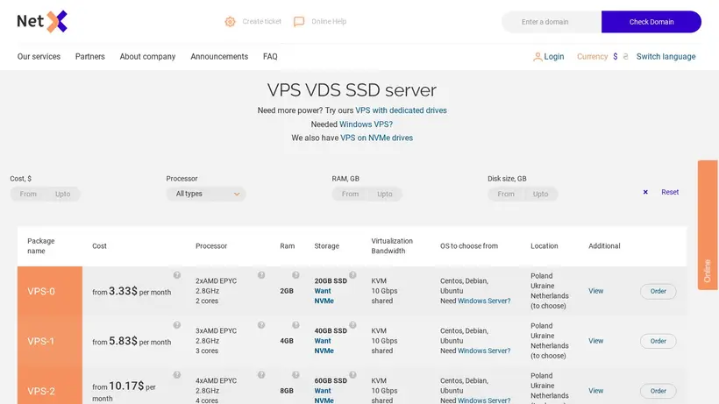Click the Create ticket gear icon
This screenshot has height=404, width=719.
pos(230,22)
